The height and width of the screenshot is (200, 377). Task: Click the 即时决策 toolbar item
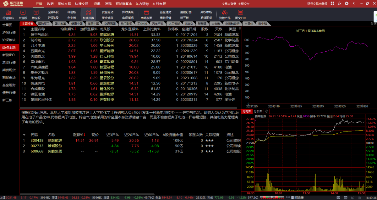[x=128, y=12]
